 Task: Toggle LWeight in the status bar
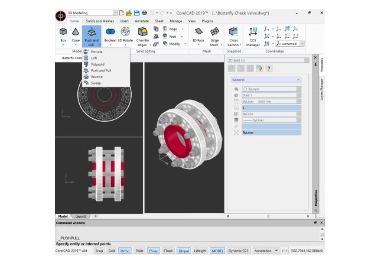coord(200,251)
